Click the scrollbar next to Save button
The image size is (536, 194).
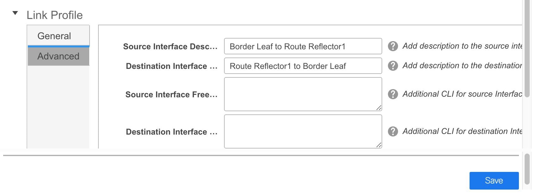click(x=527, y=169)
